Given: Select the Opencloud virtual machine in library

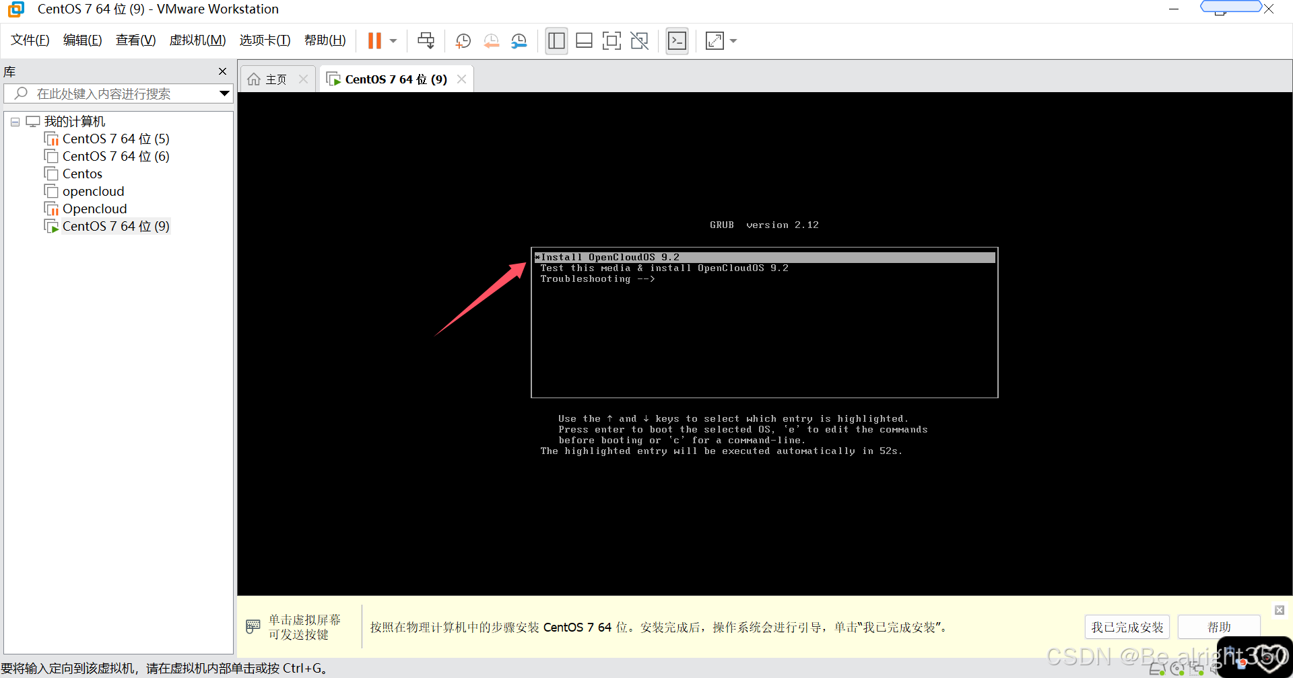Looking at the screenshot, I should (x=94, y=209).
